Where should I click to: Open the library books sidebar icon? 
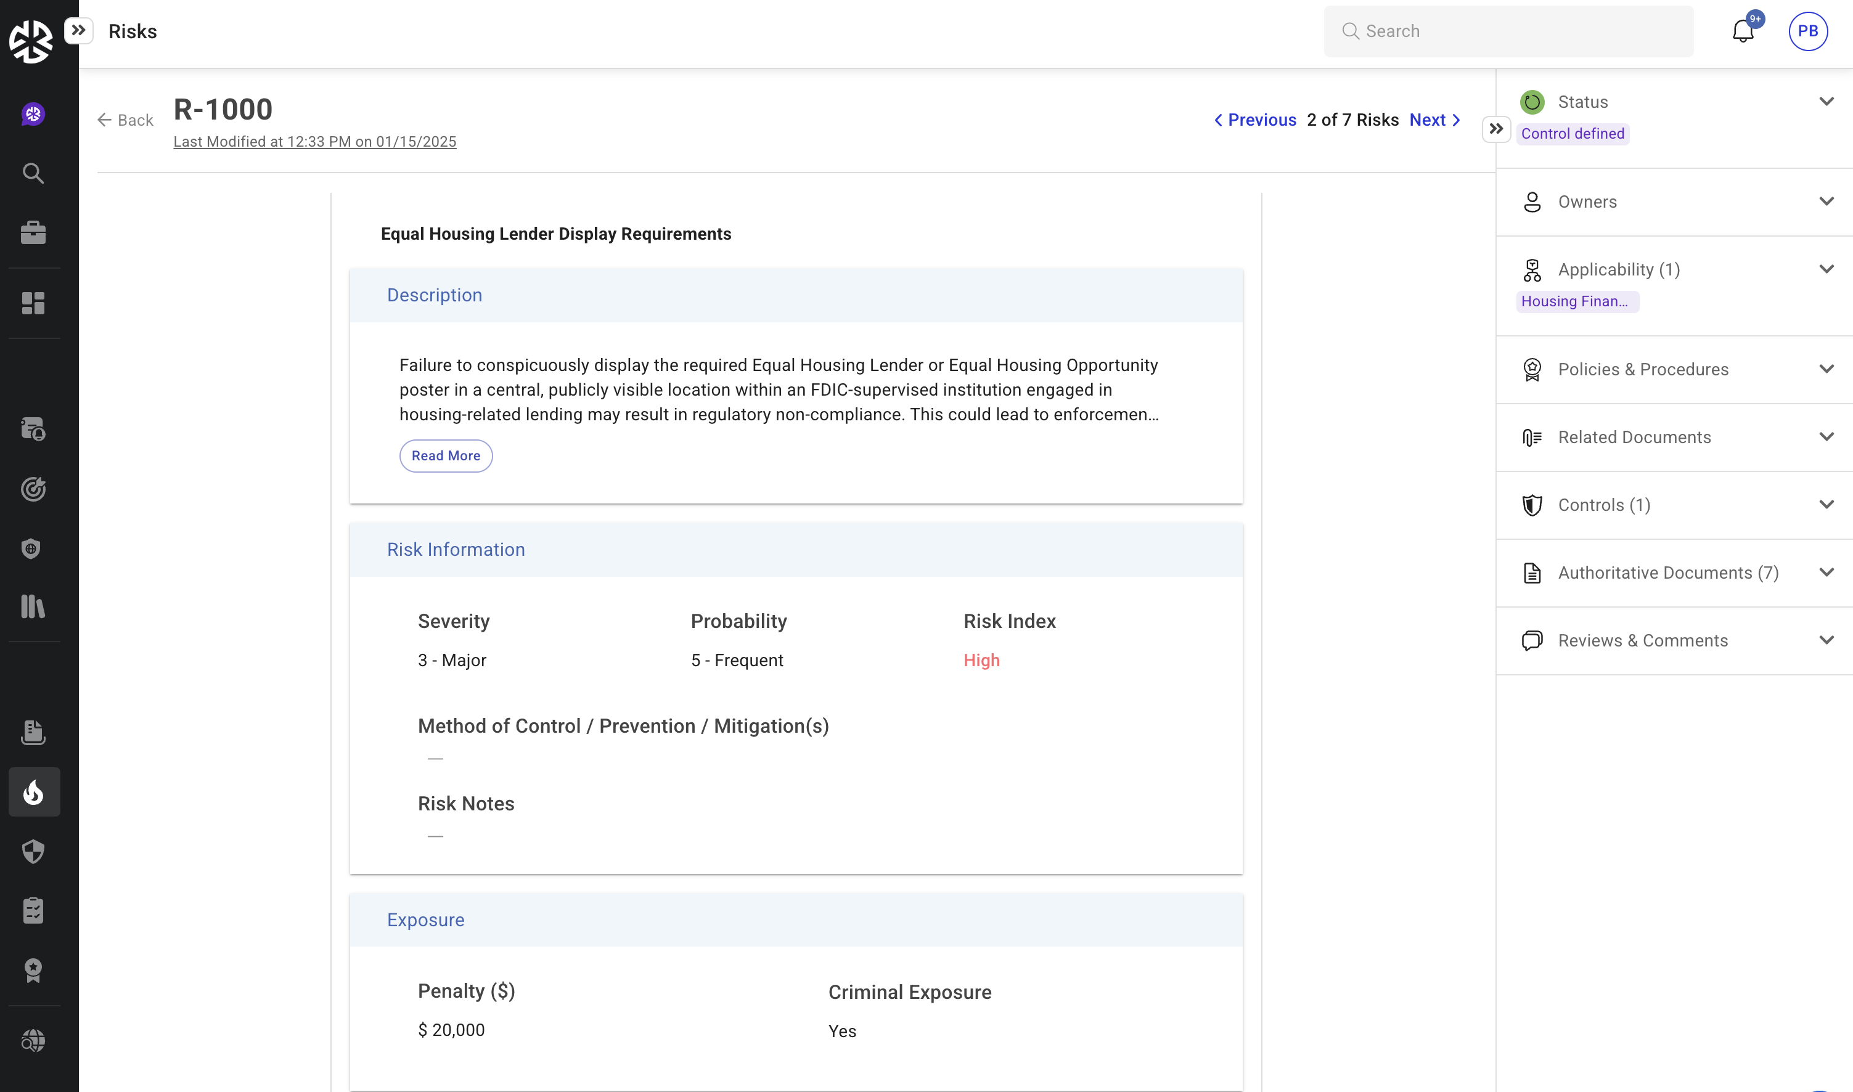tap(33, 606)
